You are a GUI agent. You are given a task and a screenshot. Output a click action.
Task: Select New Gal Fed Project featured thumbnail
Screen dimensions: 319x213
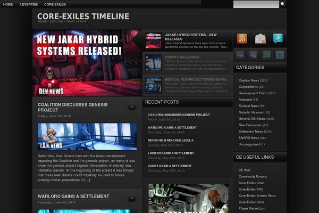click(154, 85)
